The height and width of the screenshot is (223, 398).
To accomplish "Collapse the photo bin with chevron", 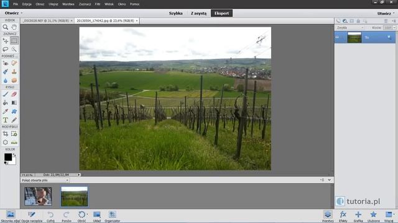I will coord(329,180).
